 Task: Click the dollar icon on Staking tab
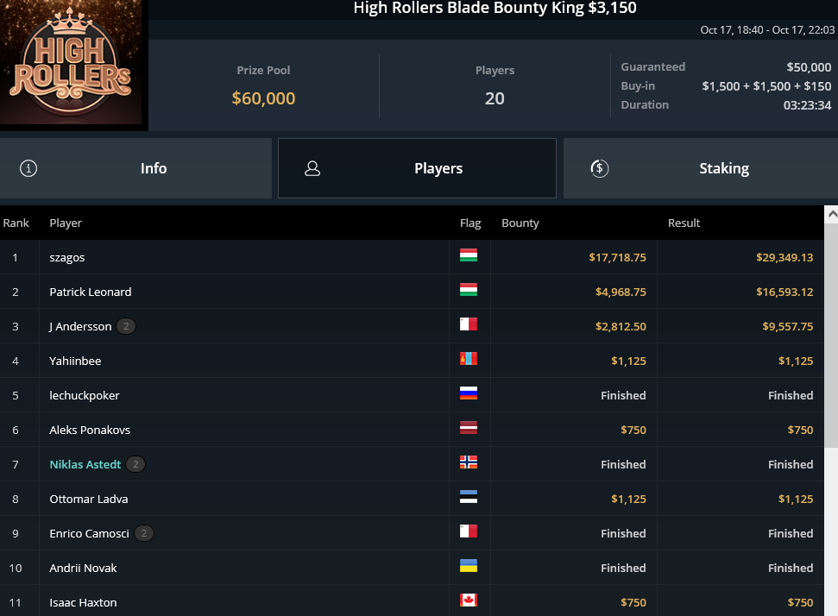(x=599, y=168)
